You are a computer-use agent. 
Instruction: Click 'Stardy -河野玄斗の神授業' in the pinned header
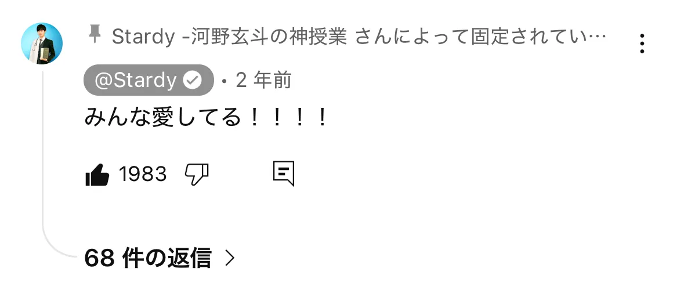click(230, 37)
